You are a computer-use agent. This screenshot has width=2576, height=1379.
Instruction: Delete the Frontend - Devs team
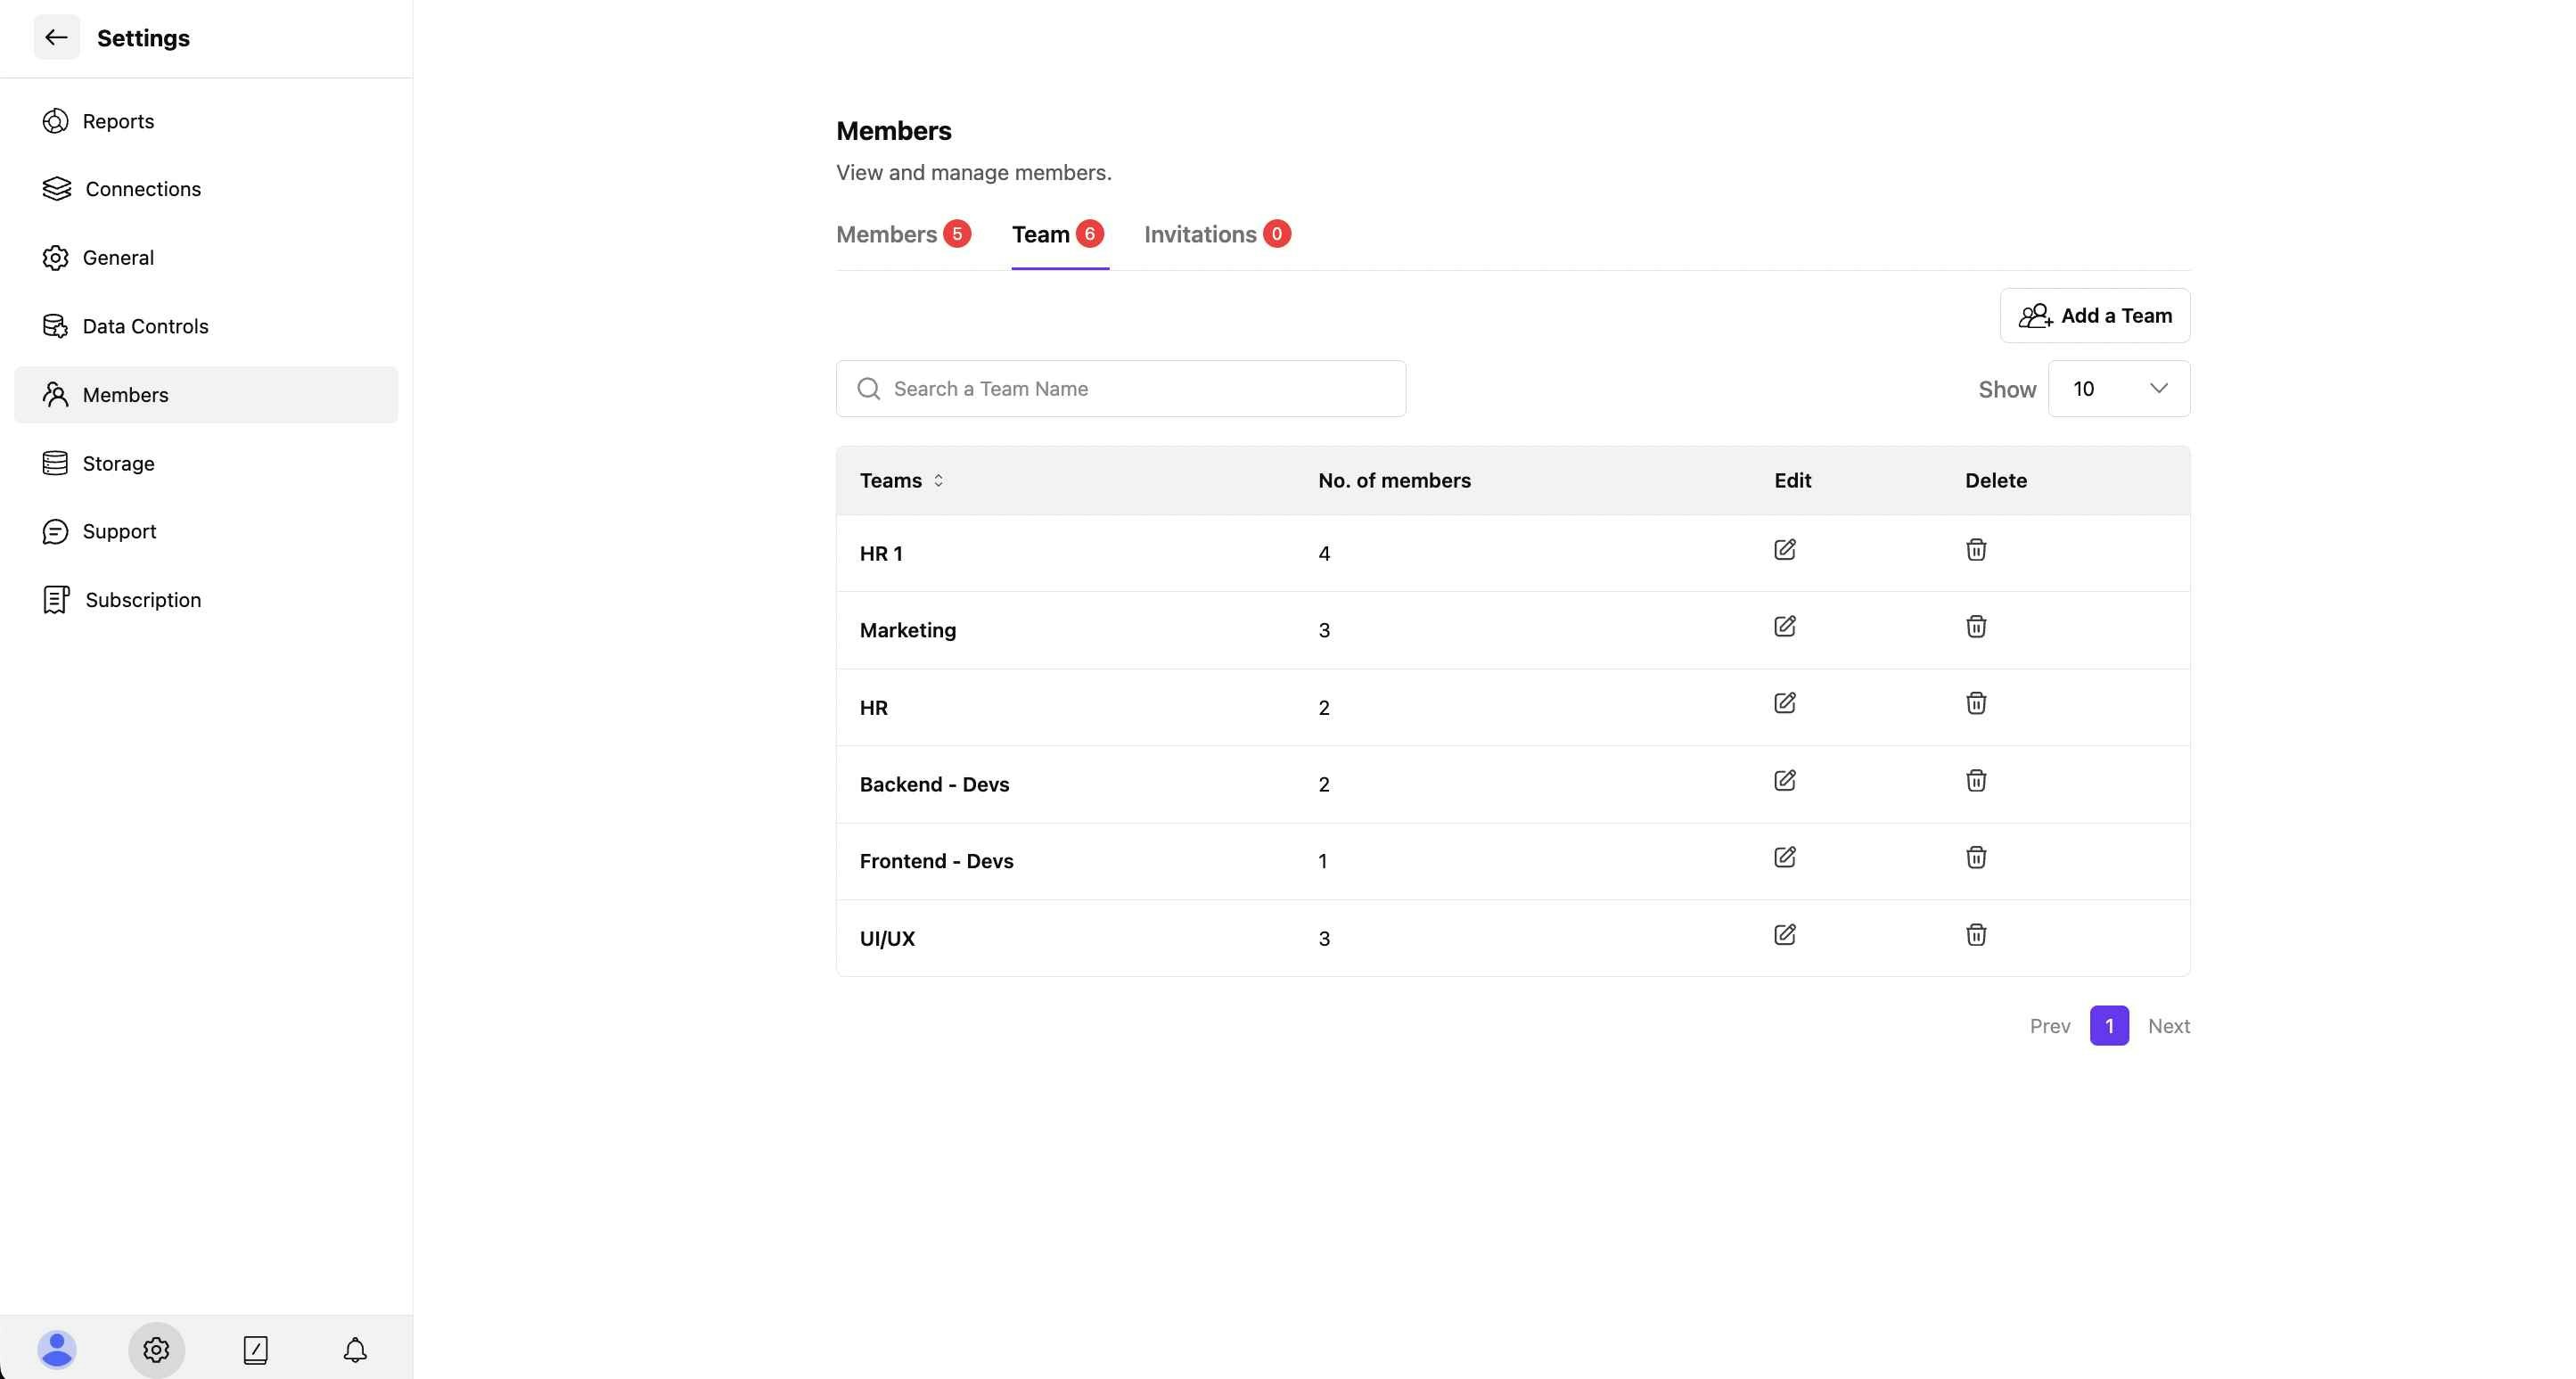tap(1975, 857)
